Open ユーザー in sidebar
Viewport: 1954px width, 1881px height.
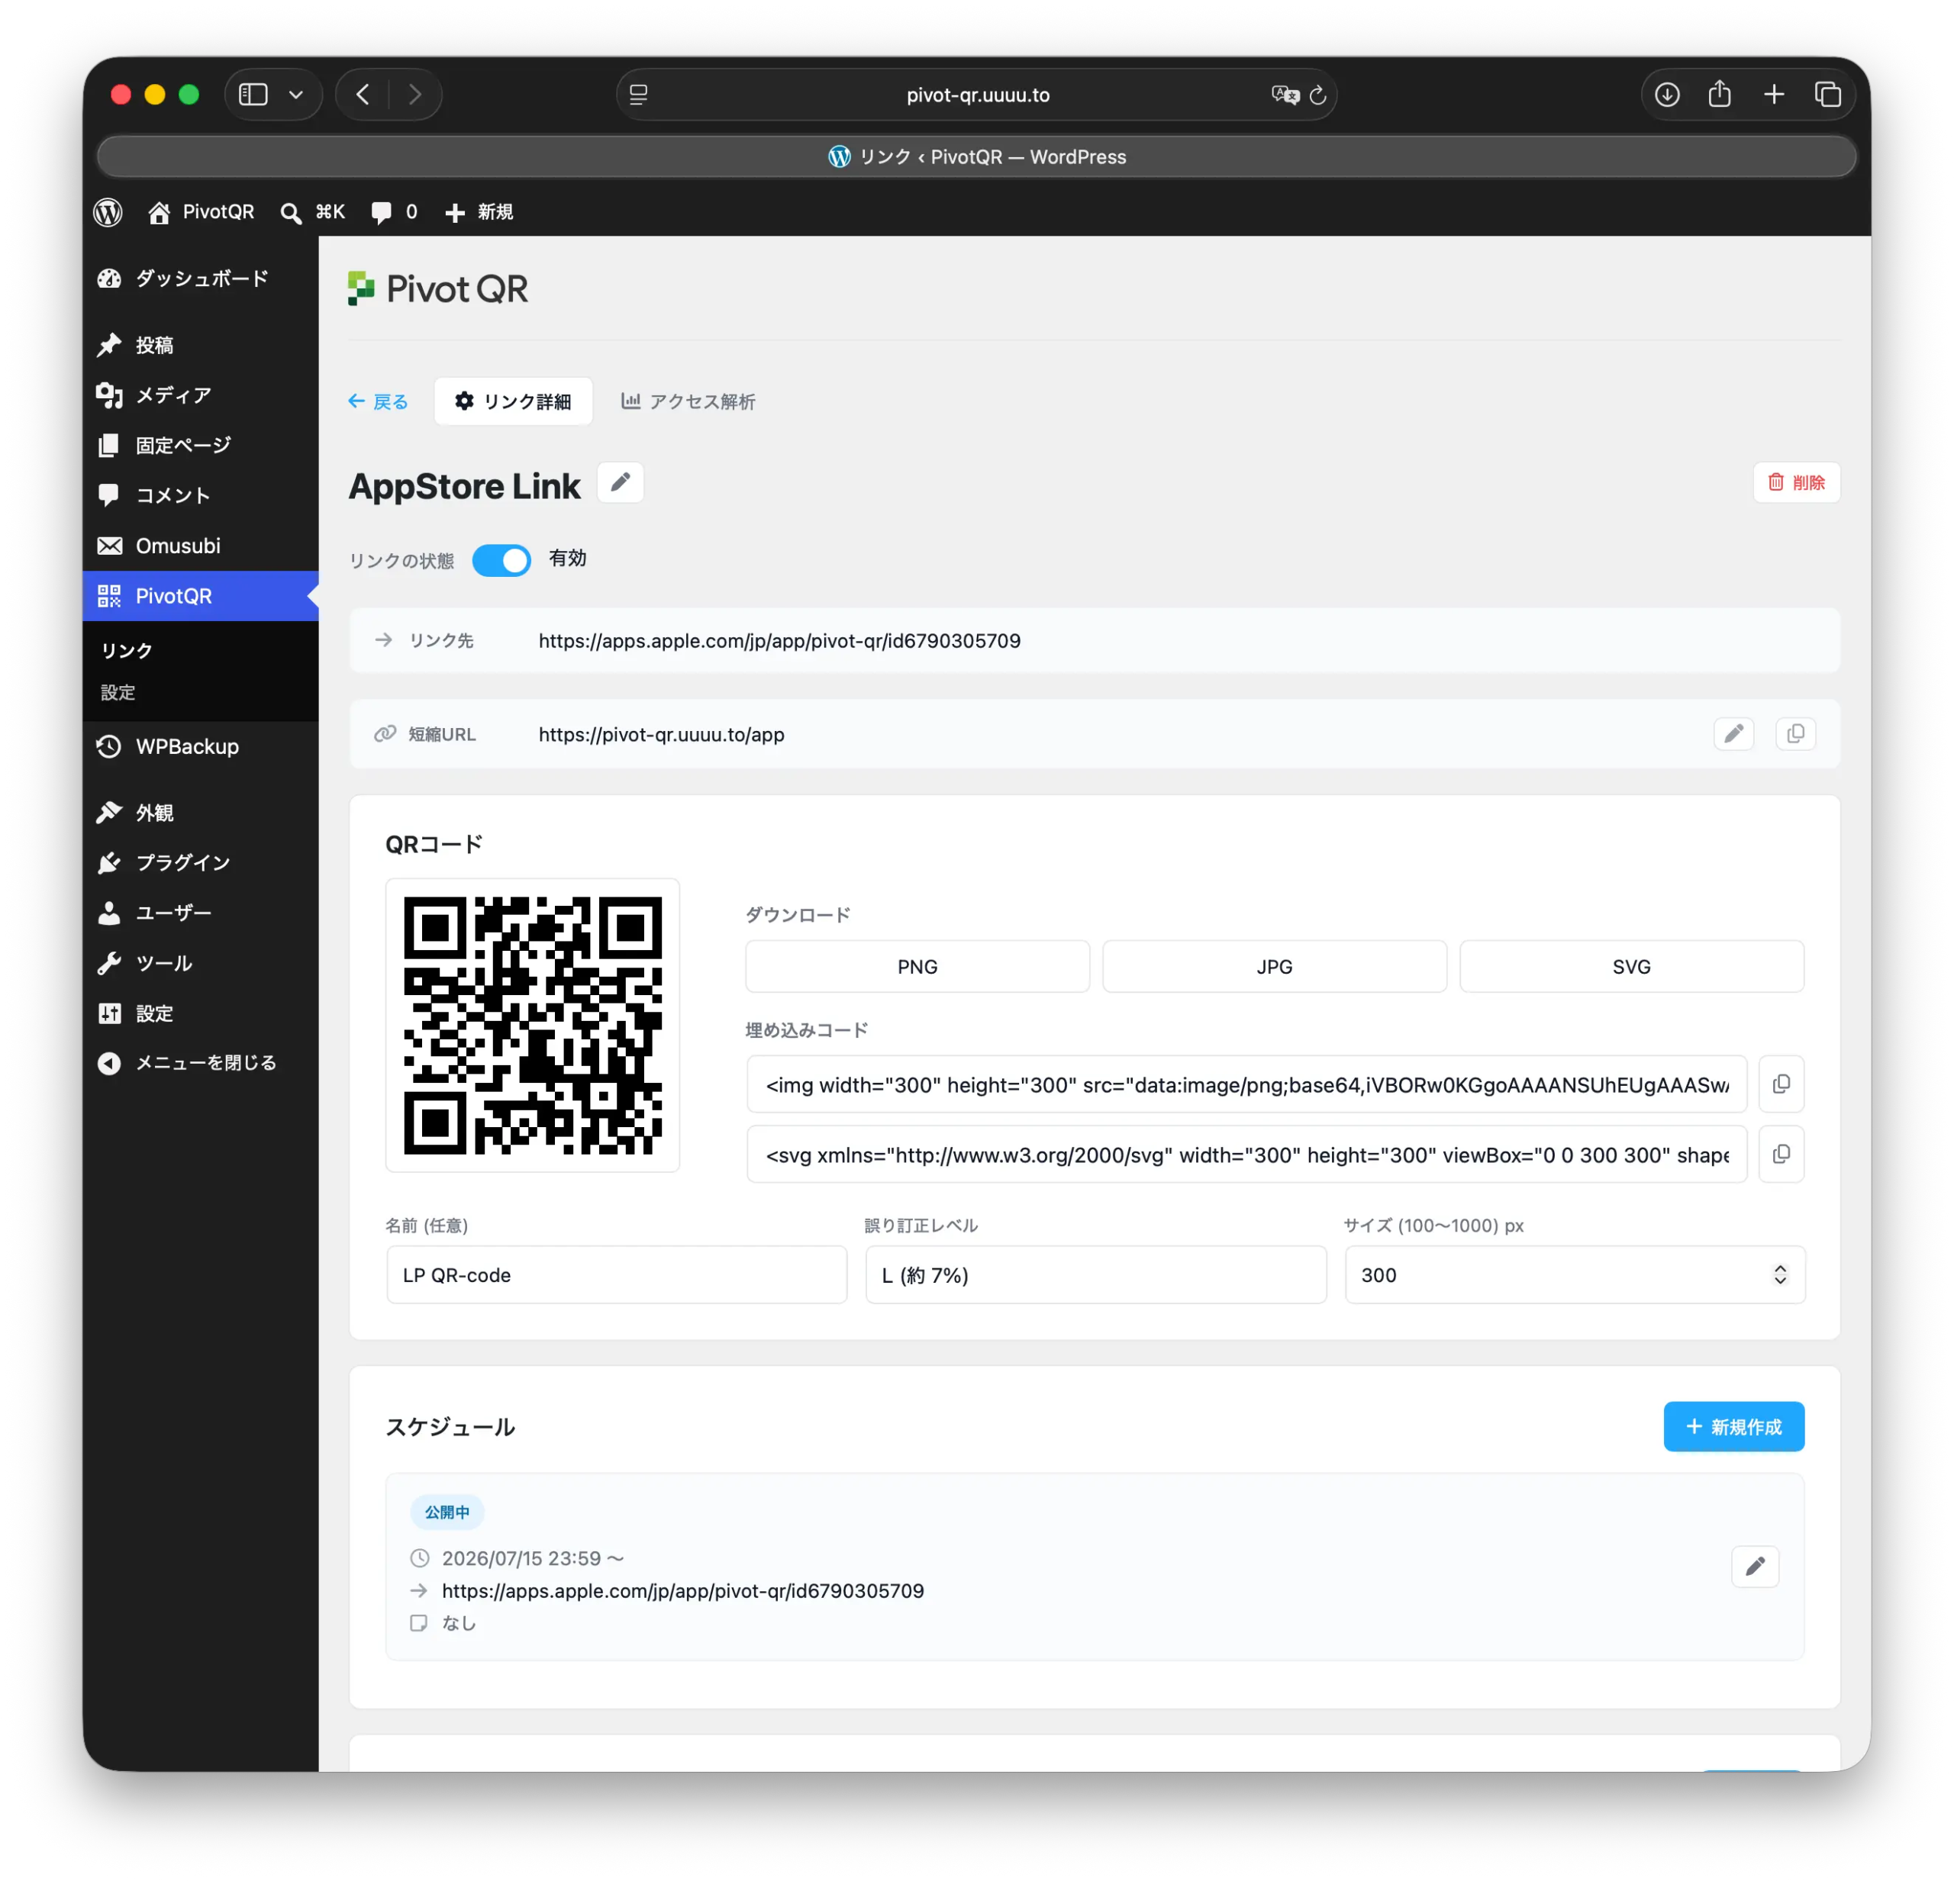(201, 912)
